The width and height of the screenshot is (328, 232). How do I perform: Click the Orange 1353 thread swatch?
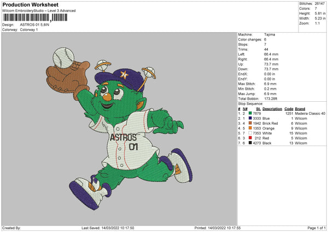pos(250,128)
